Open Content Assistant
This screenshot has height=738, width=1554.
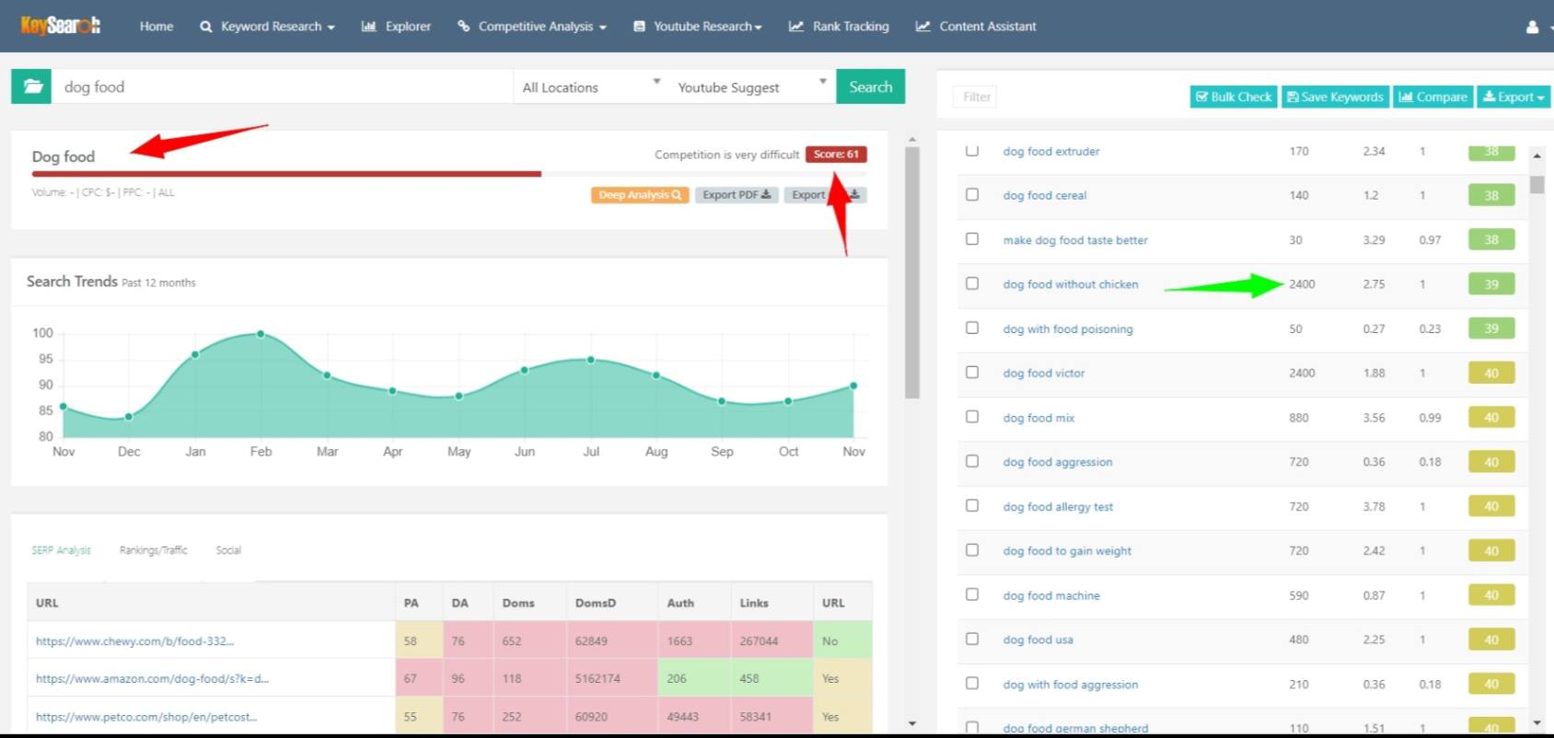pyautogui.click(x=976, y=27)
